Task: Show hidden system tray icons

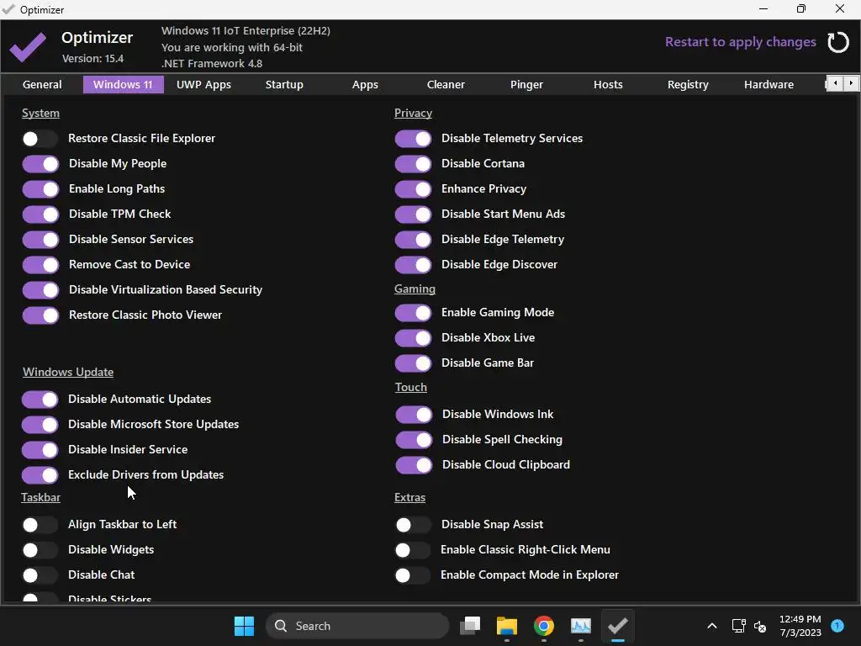Action: 711,626
